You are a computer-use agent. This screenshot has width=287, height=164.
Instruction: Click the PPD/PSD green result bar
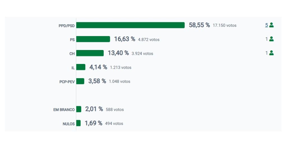[130, 25]
